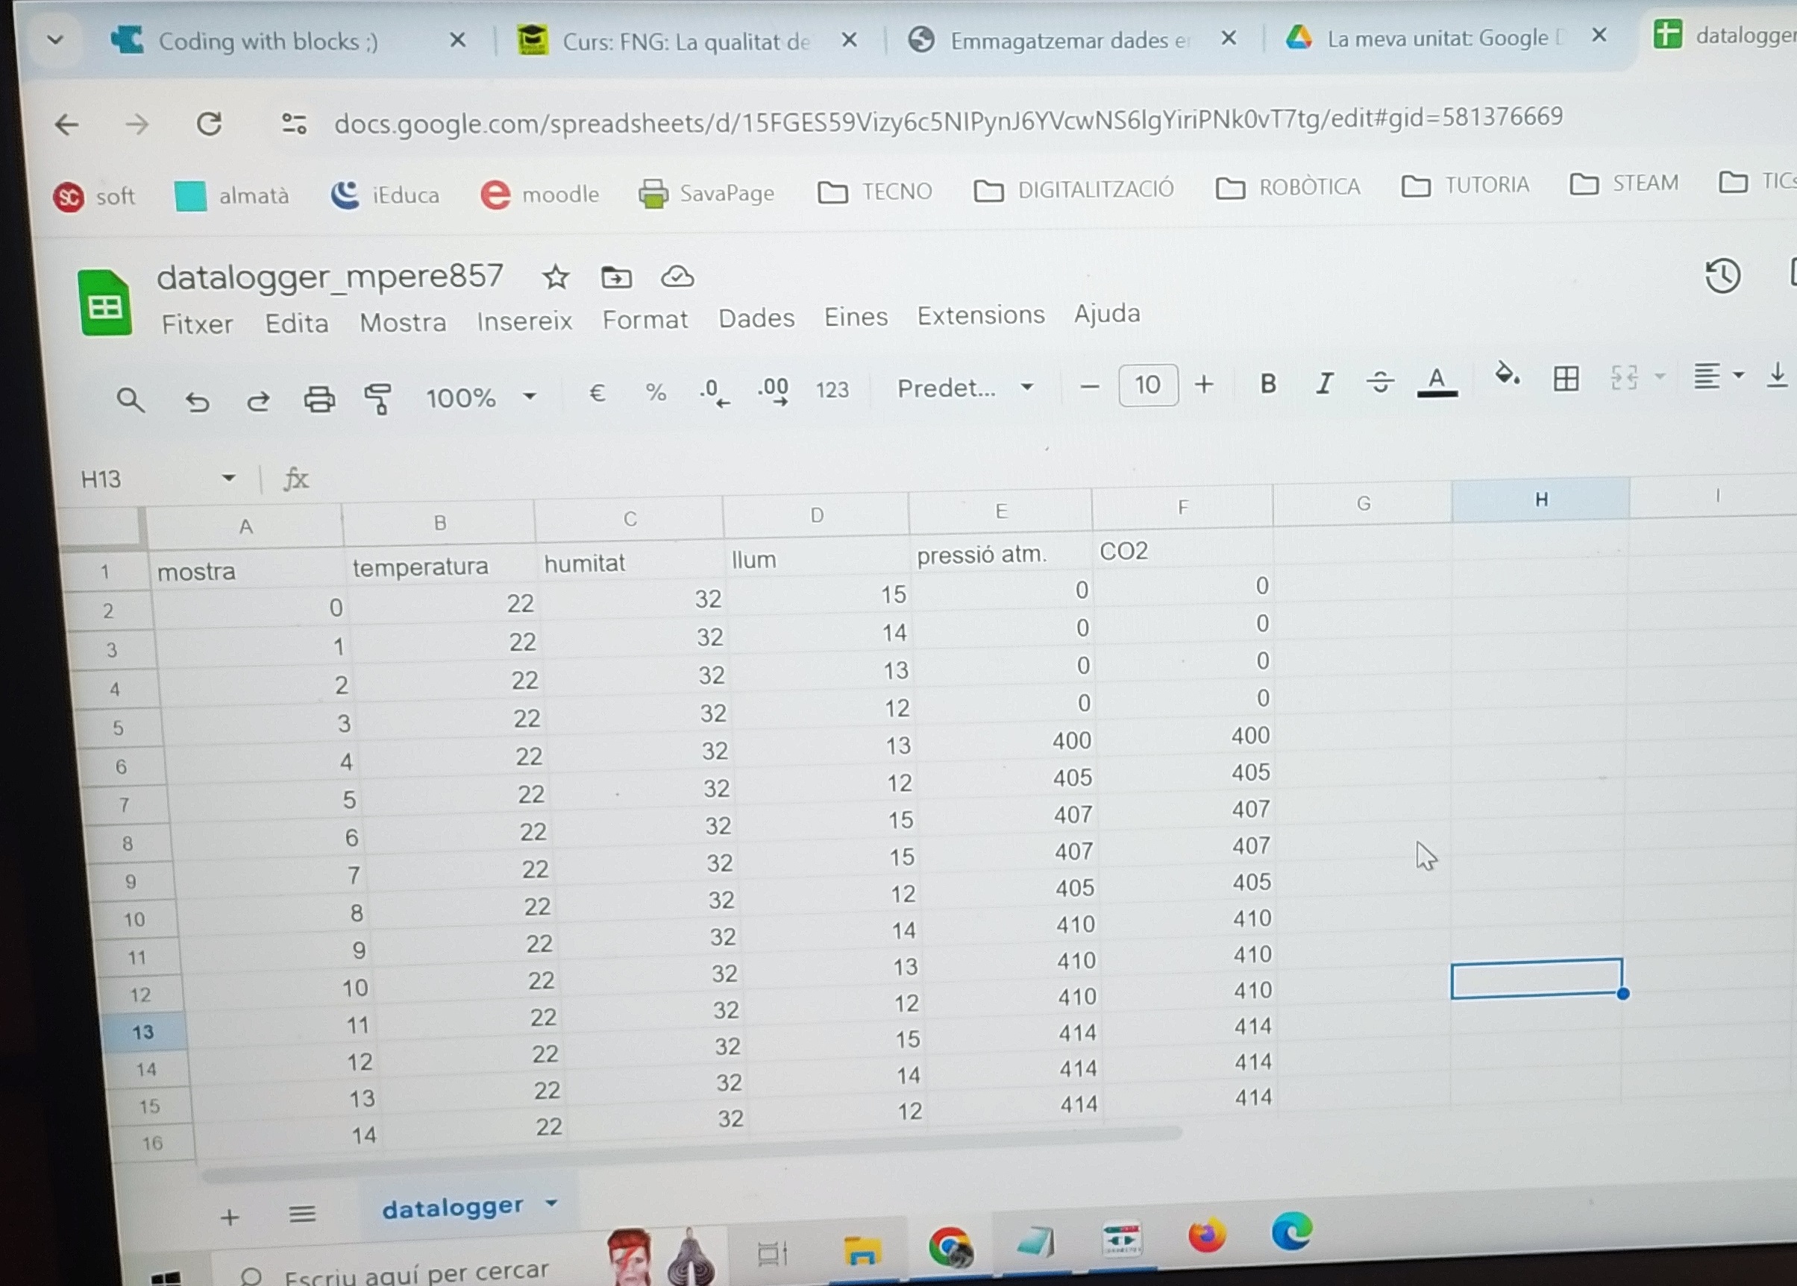Star the datalogger_mpere857 document

(x=556, y=277)
